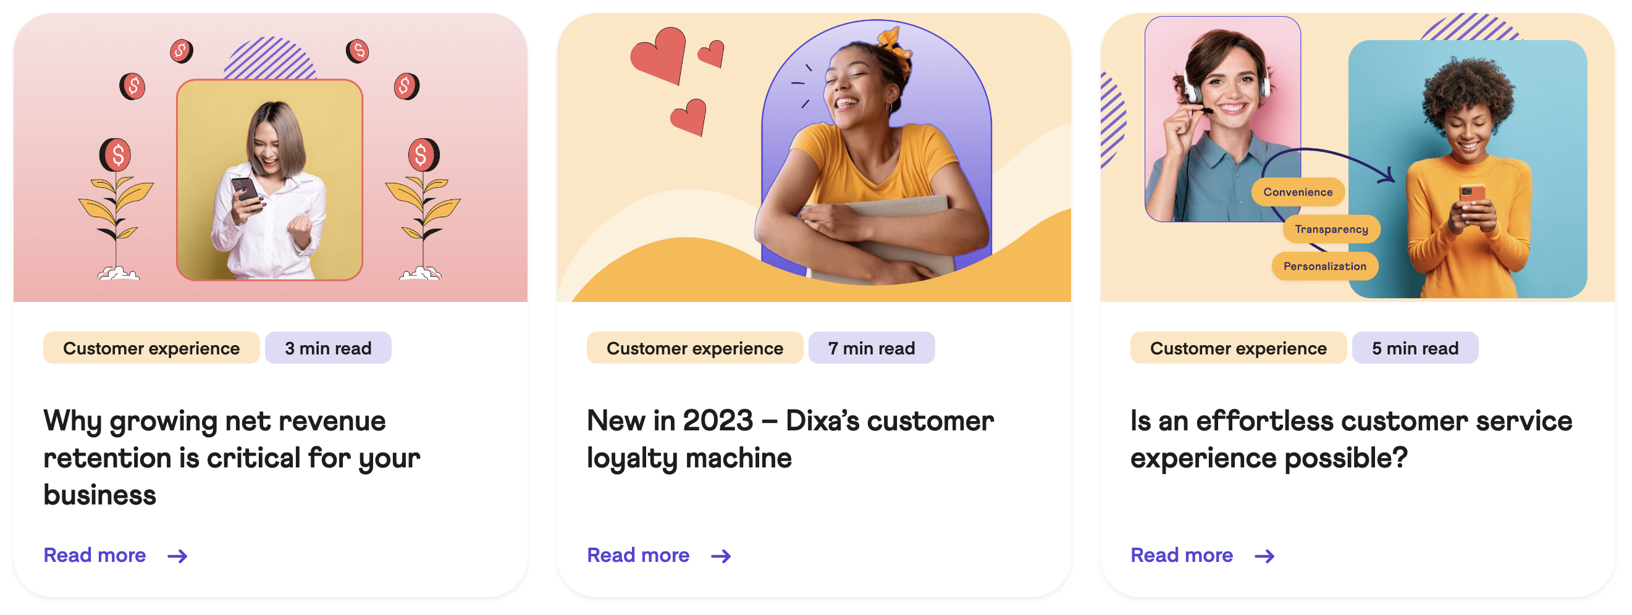
Task: Select Customer experience tag on first card
Action: (151, 348)
